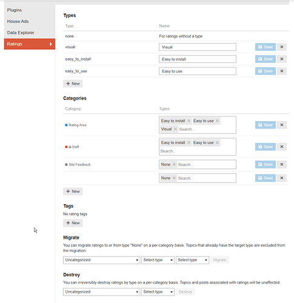Delete the easy_to_install type row
294x303 pixels.
coord(281,59)
